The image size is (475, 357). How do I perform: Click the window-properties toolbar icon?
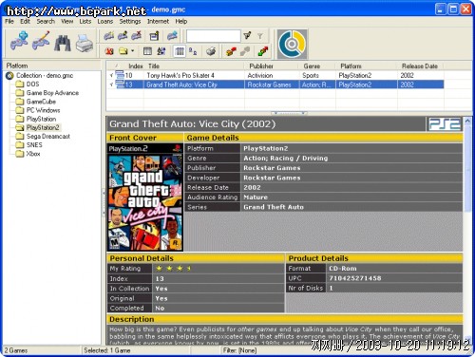154,36
